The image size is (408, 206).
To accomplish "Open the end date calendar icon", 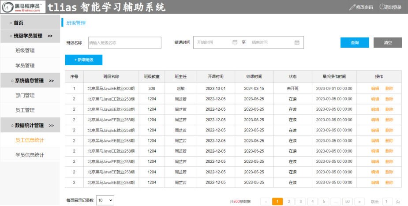I will 297,42.
